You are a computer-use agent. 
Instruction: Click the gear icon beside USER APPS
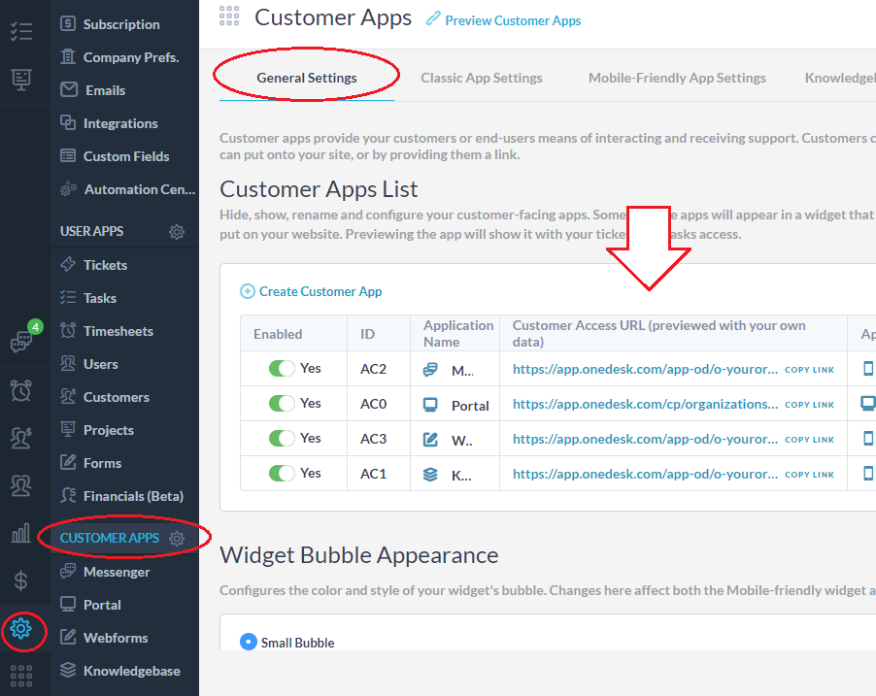[177, 232]
